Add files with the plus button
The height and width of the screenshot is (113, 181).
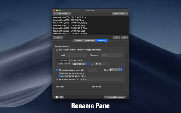tap(124, 38)
